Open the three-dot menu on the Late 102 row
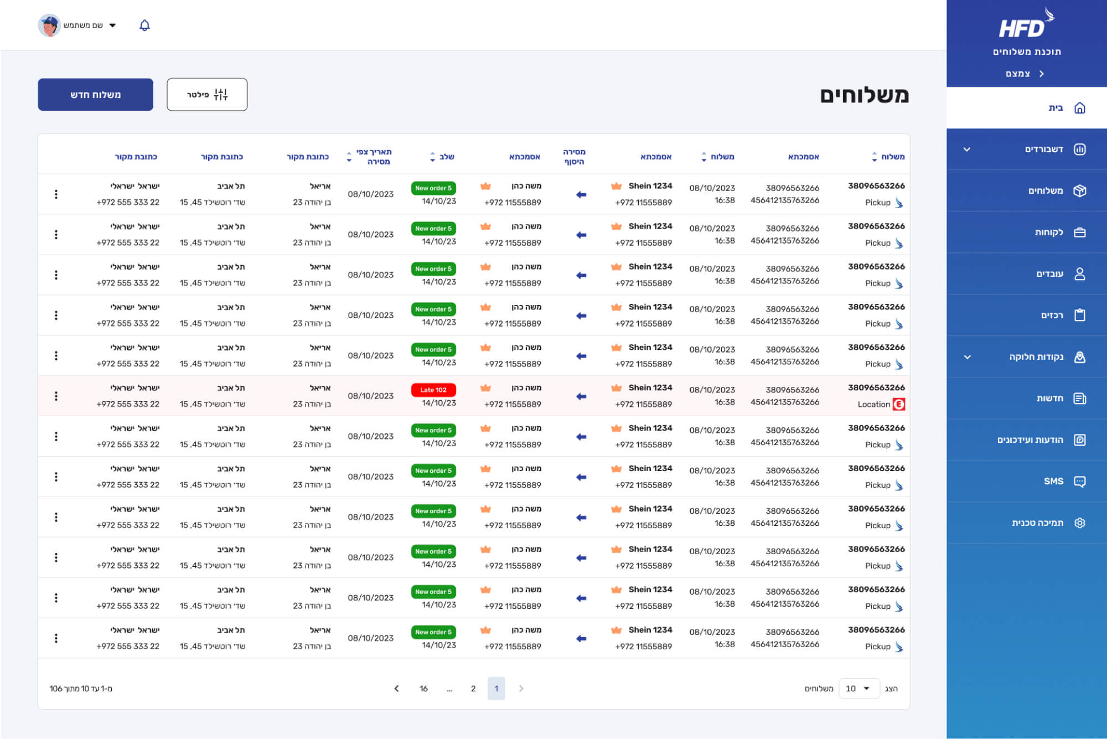Viewport: 1107px width, 739px height. point(56,396)
